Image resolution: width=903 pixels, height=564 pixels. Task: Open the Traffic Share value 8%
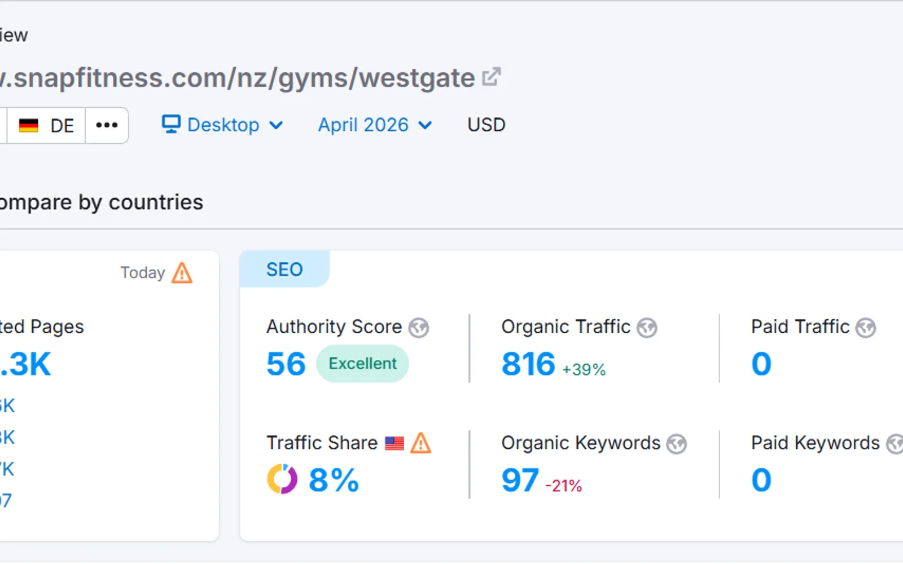(x=334, y=480)
